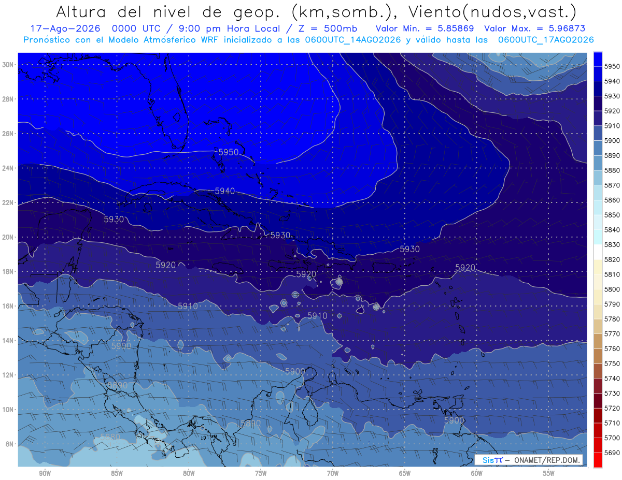Click the 5730 colorbar value
The width and height of the screenshot is (622, 480).
pos(612,394)
